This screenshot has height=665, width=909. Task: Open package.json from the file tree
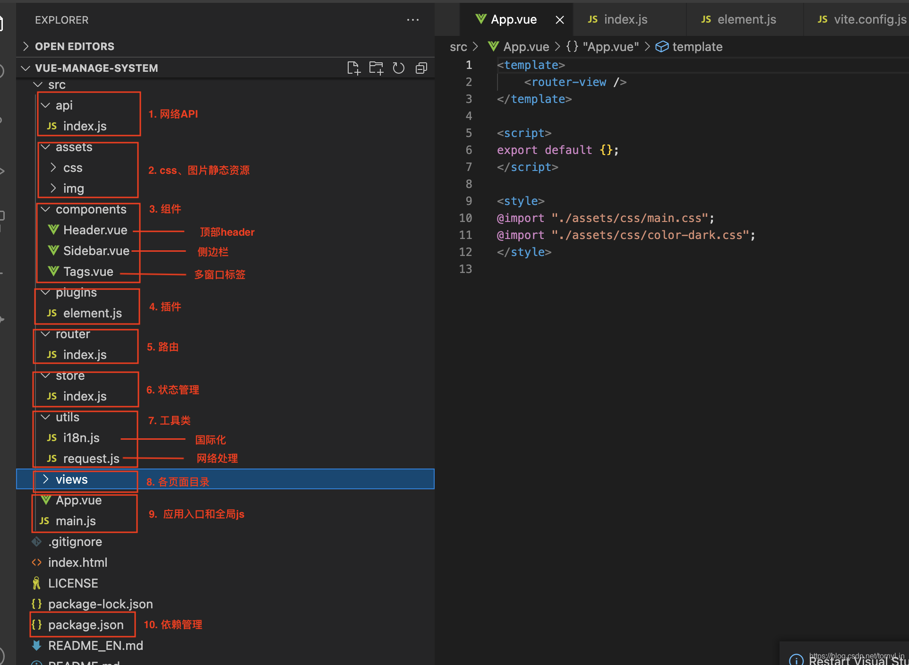click(x=86, y=625)
